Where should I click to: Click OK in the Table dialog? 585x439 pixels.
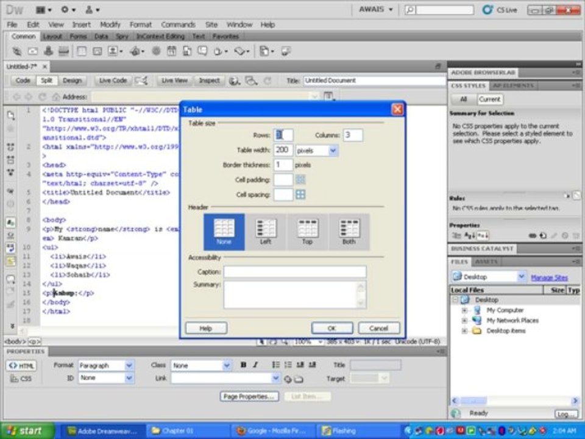pos(332,328)
